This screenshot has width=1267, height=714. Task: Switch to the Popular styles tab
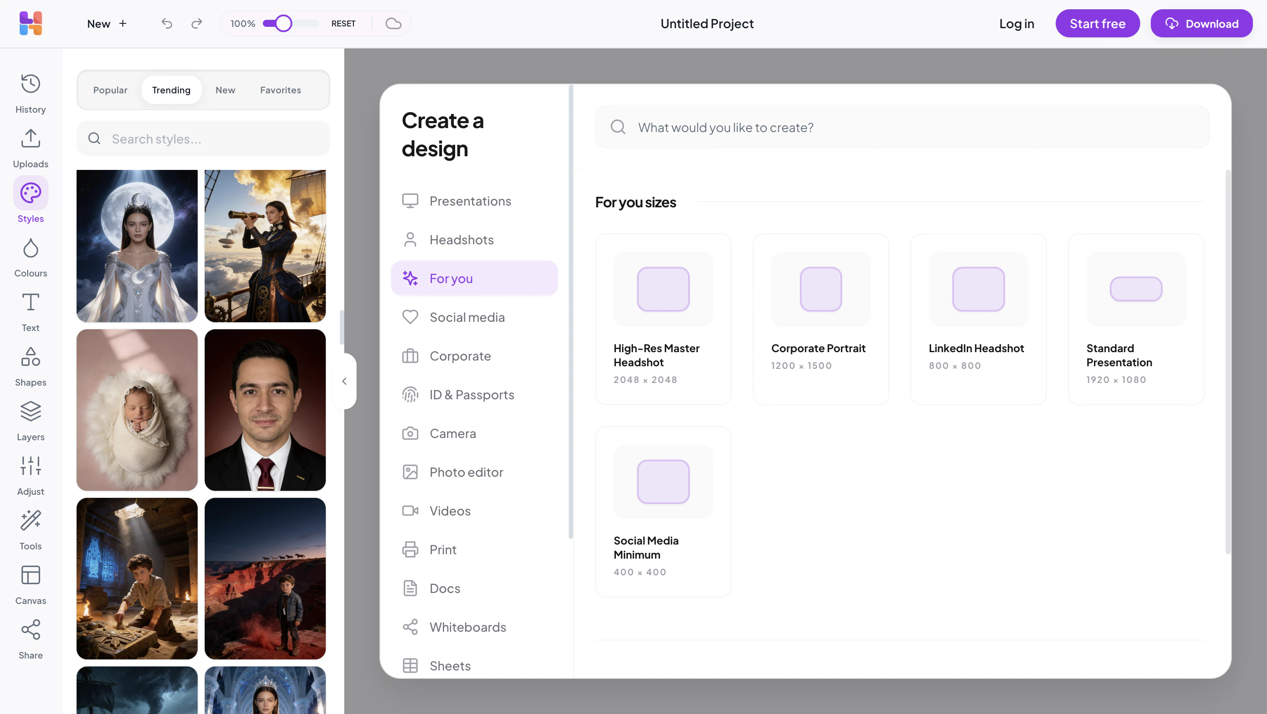tap(110, 90)
